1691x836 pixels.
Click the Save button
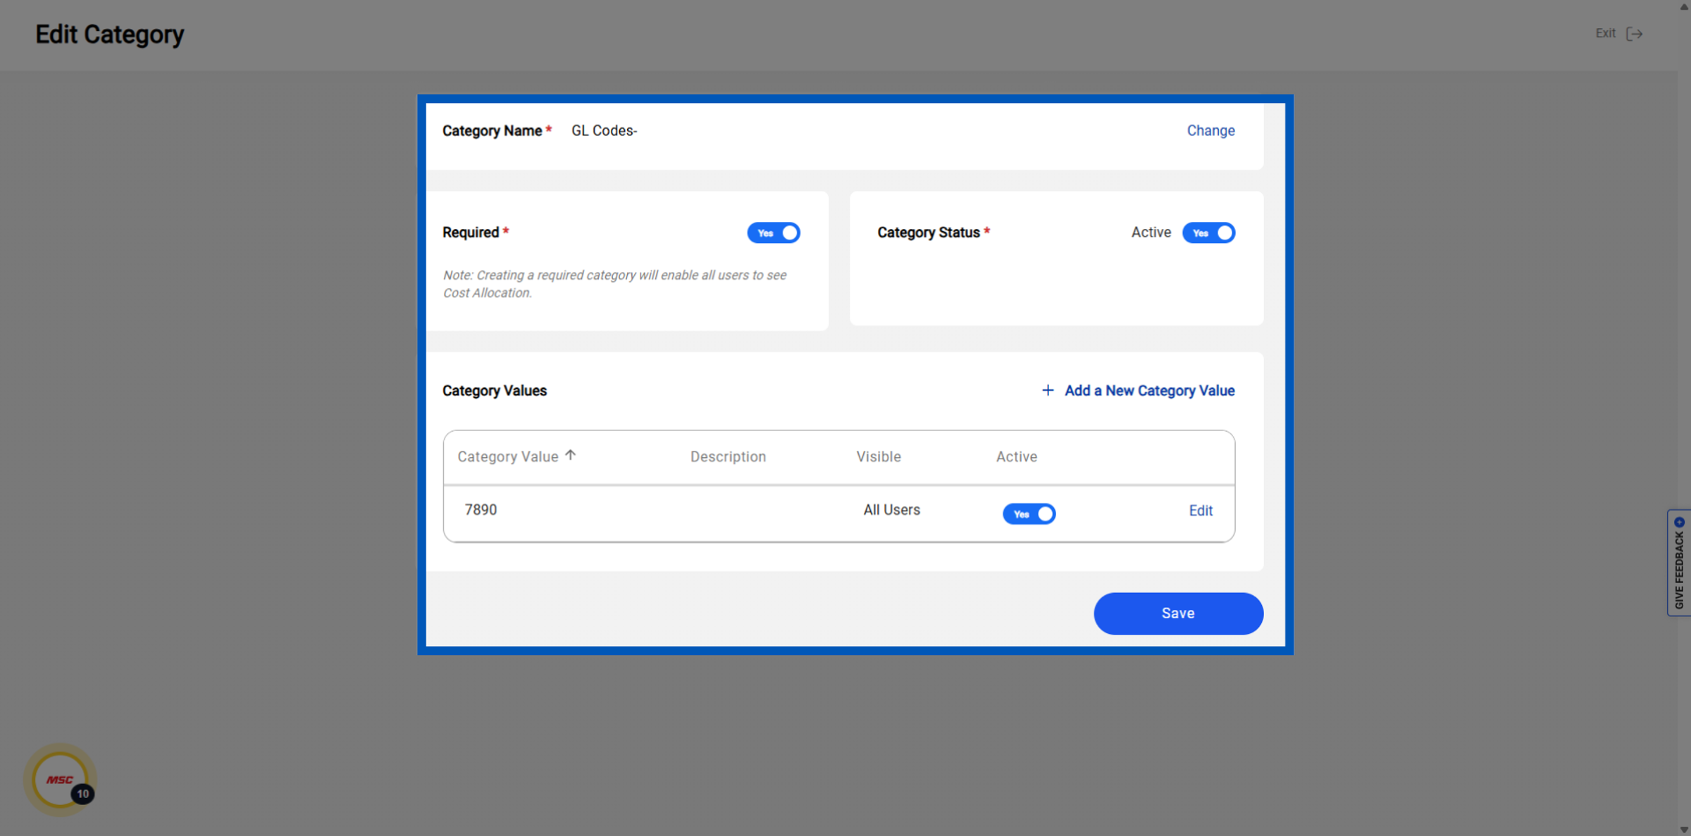point(1178,613)
